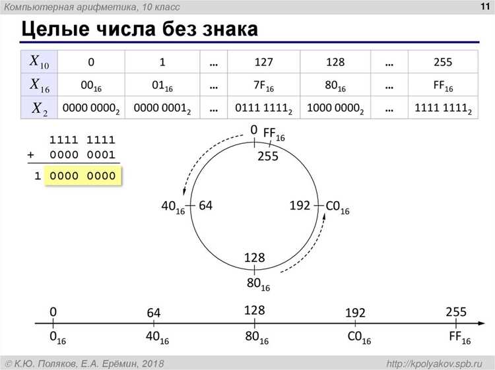Click the "0000 0000₂" table cell
Image resolution: width=495 pixels, height=370 pixels.
click(x=91, y=108)
